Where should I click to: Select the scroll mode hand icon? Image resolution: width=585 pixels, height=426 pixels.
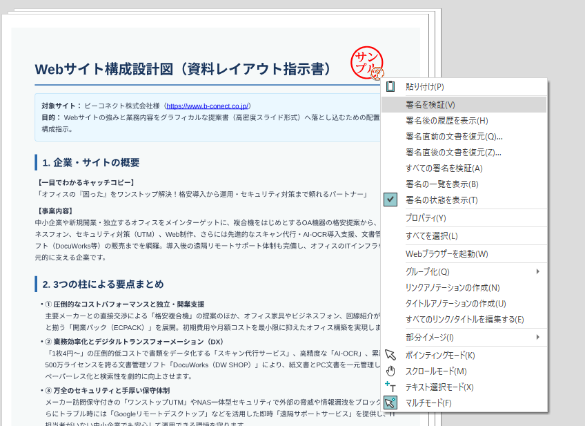(390, 371)
